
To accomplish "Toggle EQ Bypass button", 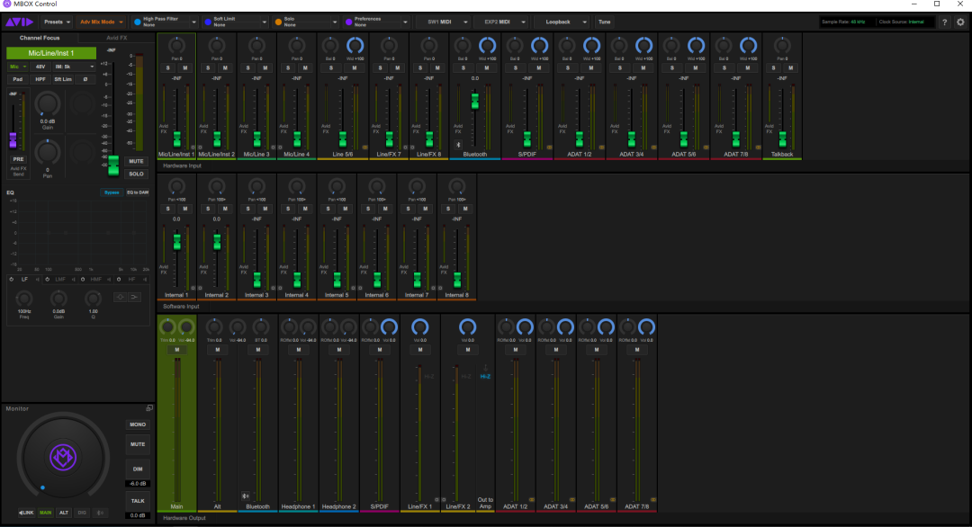I will pos(112,192).
